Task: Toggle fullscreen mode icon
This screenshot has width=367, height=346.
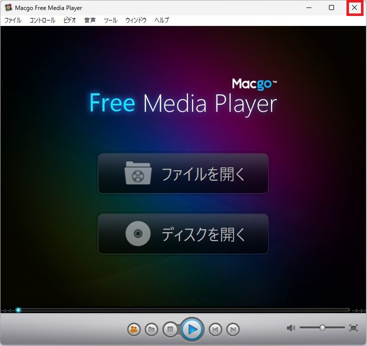Action: click(x=353, y=328)
